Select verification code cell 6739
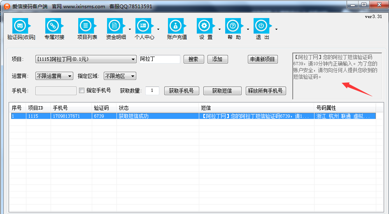Screen dimensions: 389x214 (104, 116)
